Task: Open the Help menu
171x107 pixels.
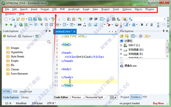Action: pyautogui.click(x=22, y=14)
